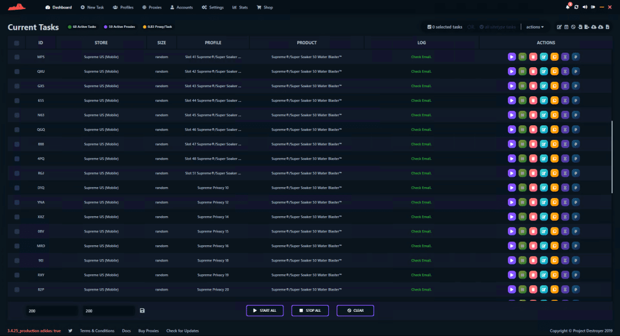Toggle the selected tasks checkbox
Image resolution: width=620 pixels, height=336 pixels.
coord(429,27)
